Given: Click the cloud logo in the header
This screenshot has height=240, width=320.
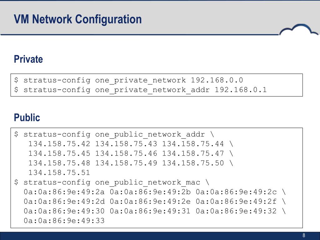Looking at the screenshot, I should click(299, 30).
